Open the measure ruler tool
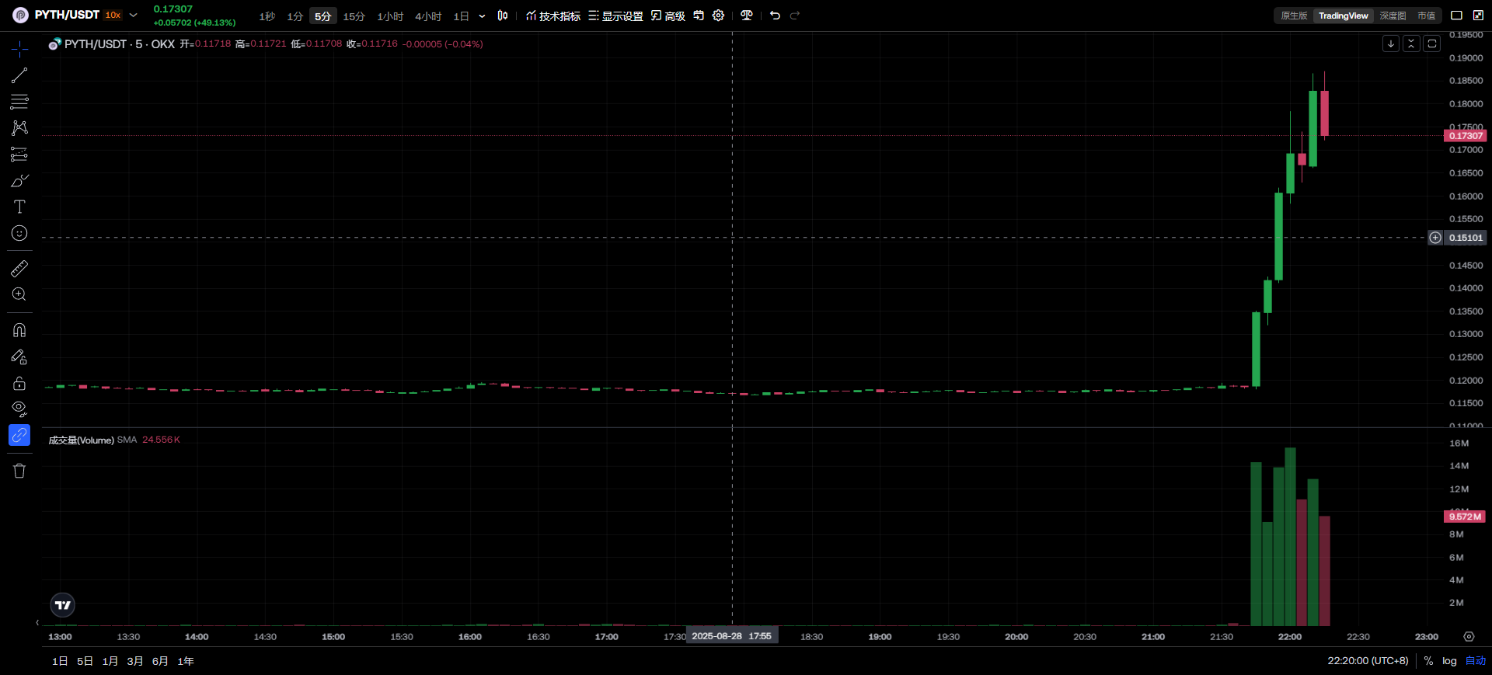 pos(19,269)
